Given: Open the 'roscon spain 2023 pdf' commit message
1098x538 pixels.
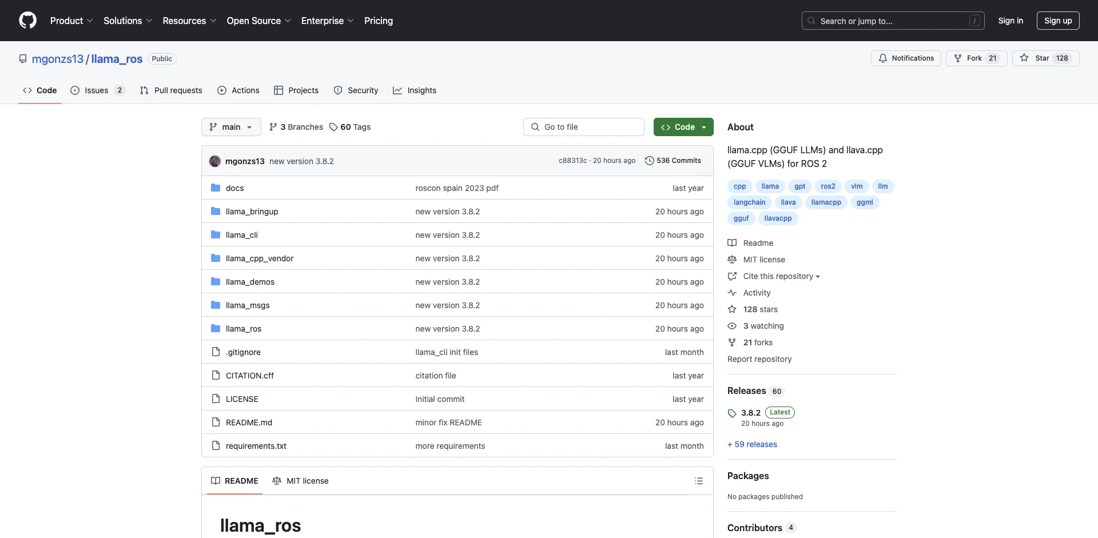Looking at the screenshot, I should [x=457, y=188].
